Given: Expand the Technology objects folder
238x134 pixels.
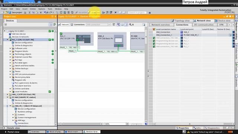Looking at the screenshot, I should click(10, 54).
